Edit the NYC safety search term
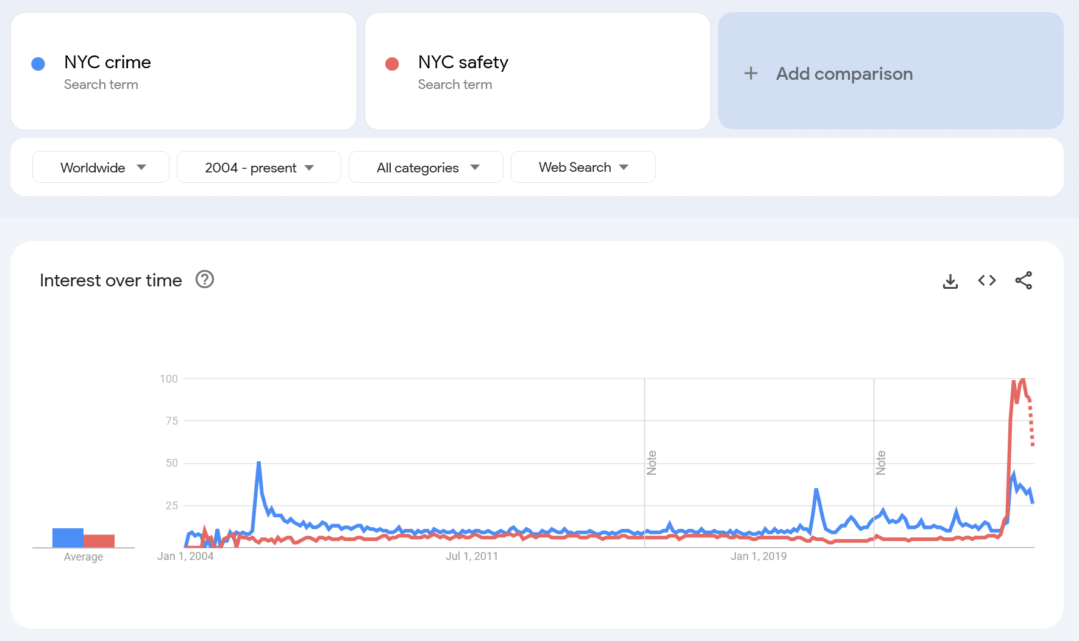1079x641 pixels. point(463,63)
